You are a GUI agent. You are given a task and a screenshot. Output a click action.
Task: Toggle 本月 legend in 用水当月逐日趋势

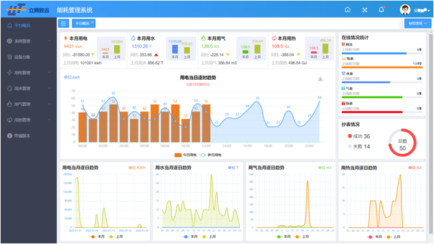[190, 237]
